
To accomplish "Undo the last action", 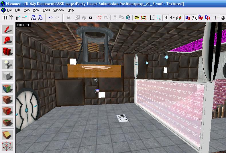I will coord(51,18).
